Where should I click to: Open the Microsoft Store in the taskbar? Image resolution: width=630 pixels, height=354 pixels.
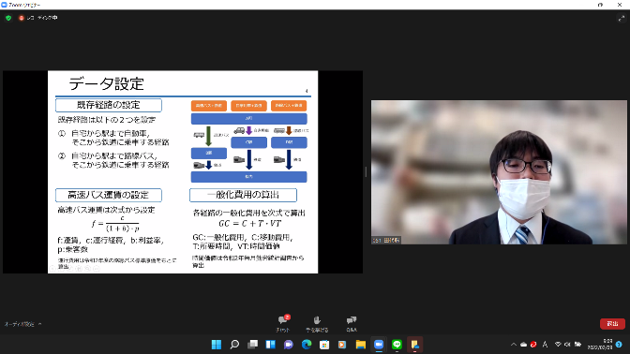pos(324,345)
